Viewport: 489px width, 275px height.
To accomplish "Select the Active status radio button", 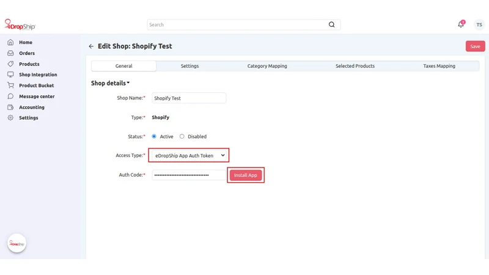I will [x=154, y=136].
